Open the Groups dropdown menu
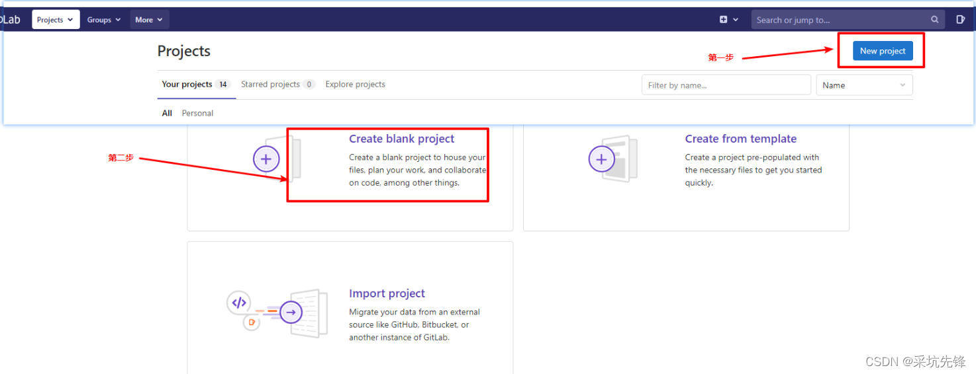This screenshot has width=976, height=374. tap(104, 20)
